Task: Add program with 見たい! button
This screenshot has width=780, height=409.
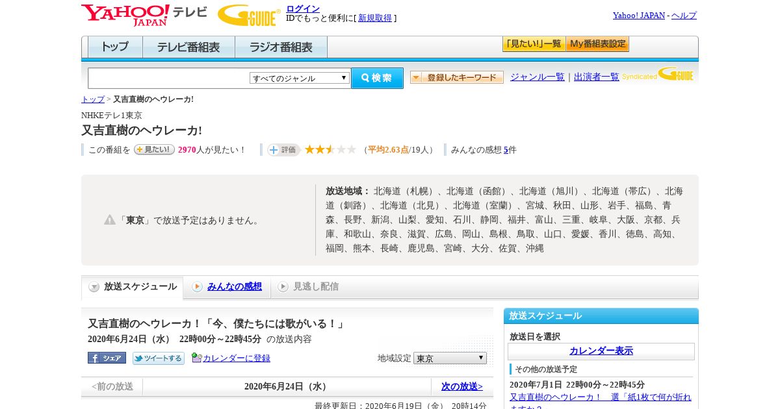Action: coord(154,150)
